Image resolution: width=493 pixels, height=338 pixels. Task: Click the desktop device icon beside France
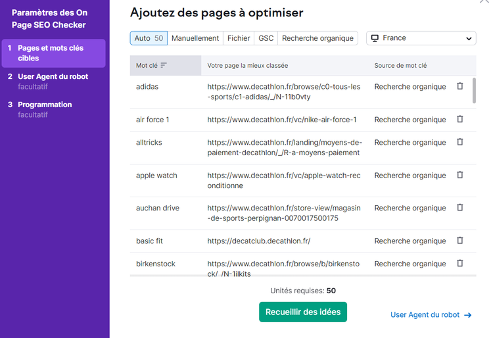point(375,38)
